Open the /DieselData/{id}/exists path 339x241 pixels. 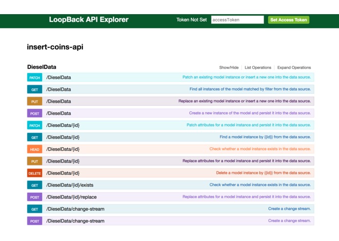tap(70, 185)
